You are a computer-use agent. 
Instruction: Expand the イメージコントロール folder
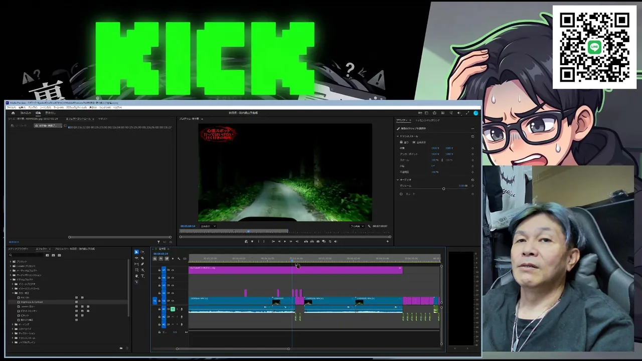pyautogui.click(x=13, y=289)
